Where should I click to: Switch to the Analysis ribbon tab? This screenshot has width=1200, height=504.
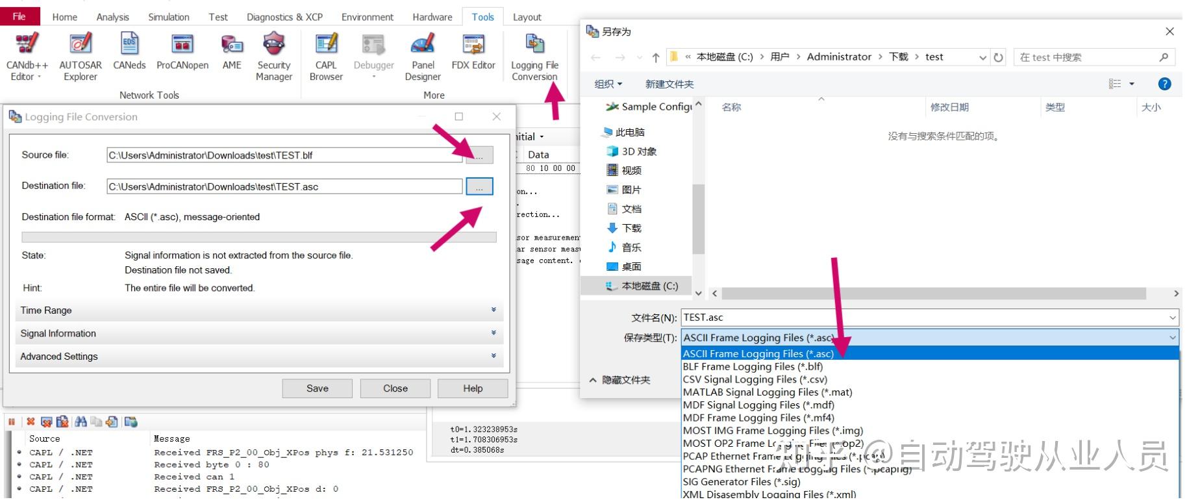pyautogui.click(x=114, y=18)
